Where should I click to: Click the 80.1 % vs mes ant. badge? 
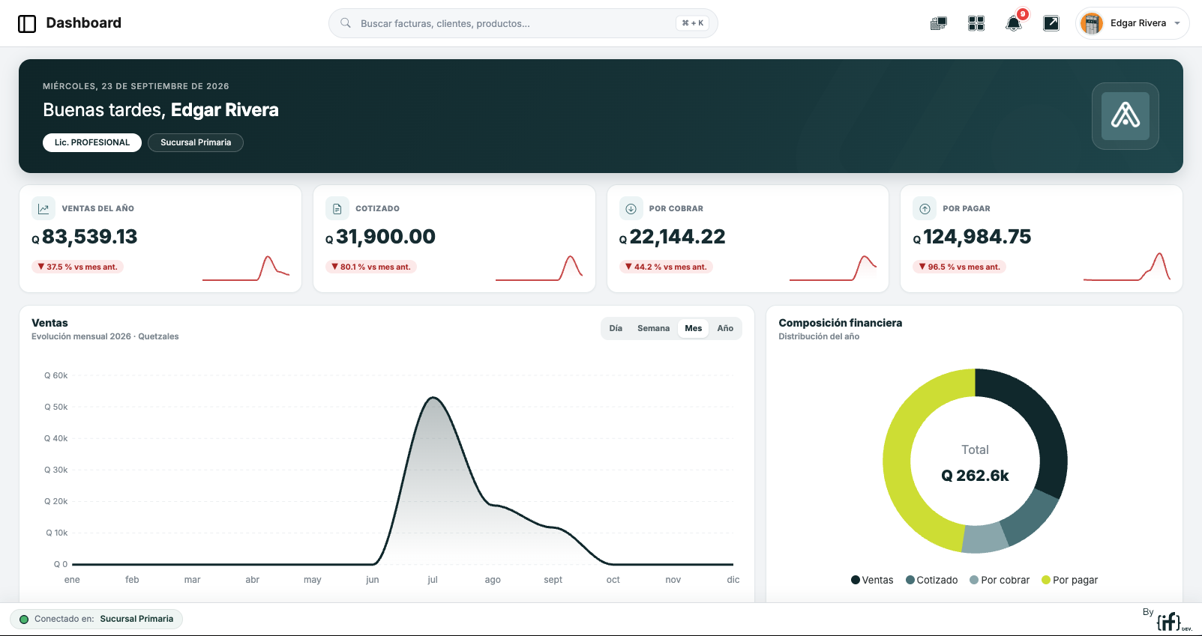[x=371, y=267]
